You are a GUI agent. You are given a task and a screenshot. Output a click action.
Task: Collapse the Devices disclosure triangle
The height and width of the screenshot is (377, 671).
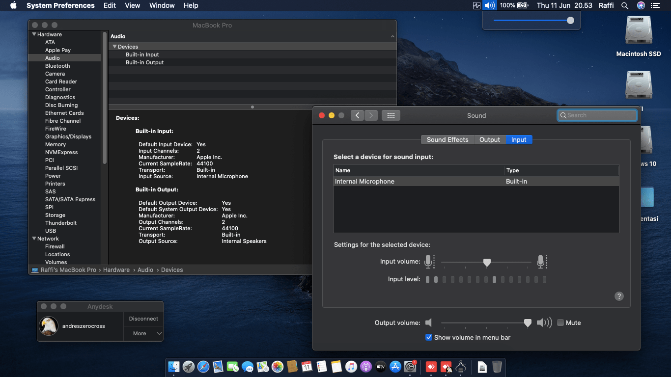click(114, 47)
